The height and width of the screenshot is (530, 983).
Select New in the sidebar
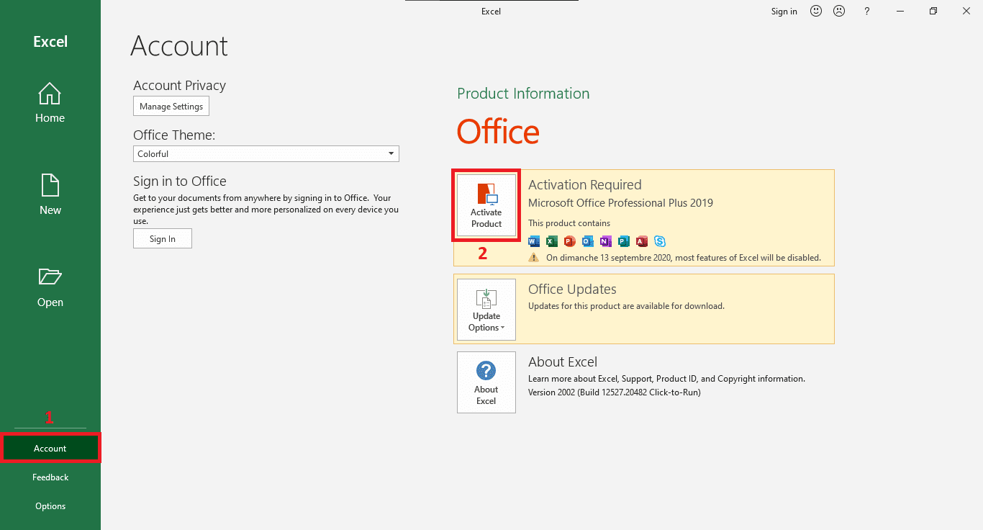click(50, 194)
